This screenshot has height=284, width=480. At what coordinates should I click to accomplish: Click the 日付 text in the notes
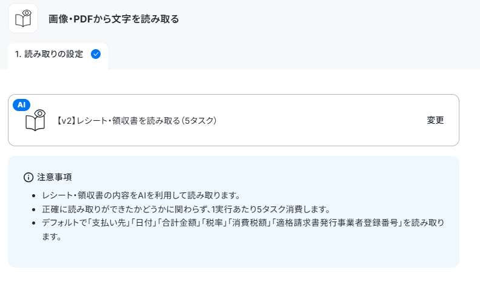tap(144, 223)
